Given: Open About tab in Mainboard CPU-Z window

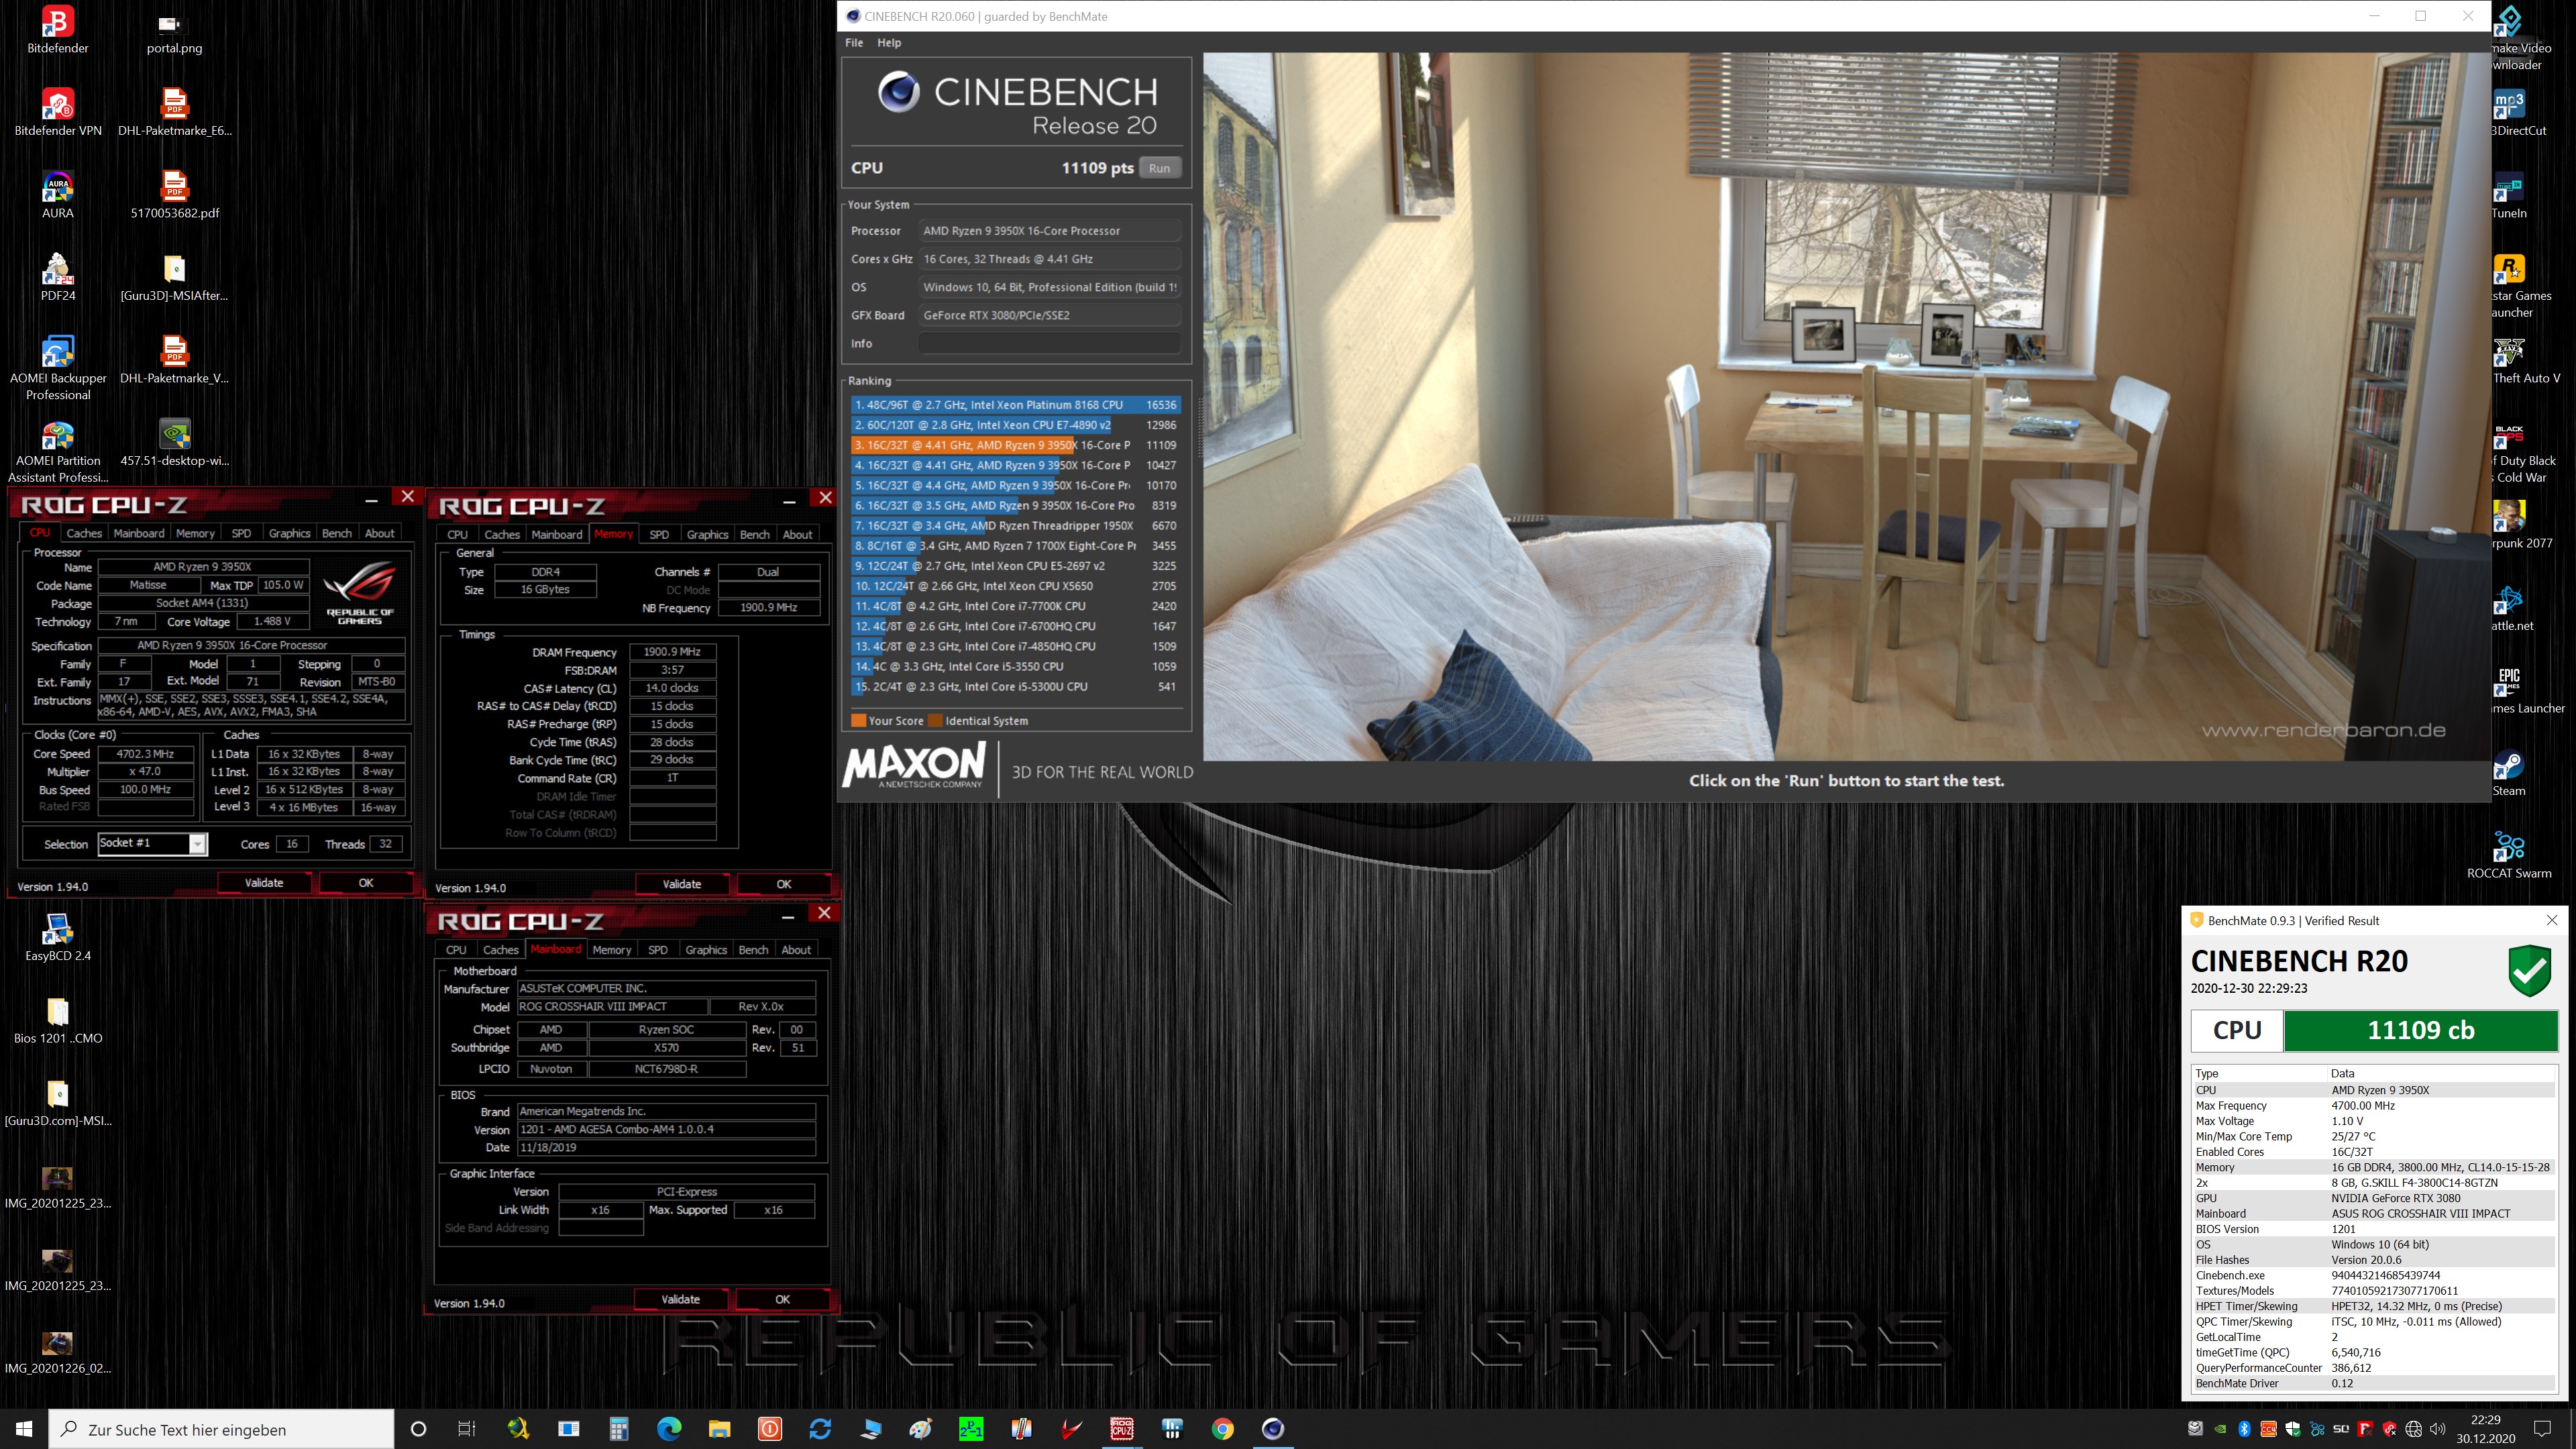Looking at the screenshot, I should pyautogui.click(x=796, y=949).
